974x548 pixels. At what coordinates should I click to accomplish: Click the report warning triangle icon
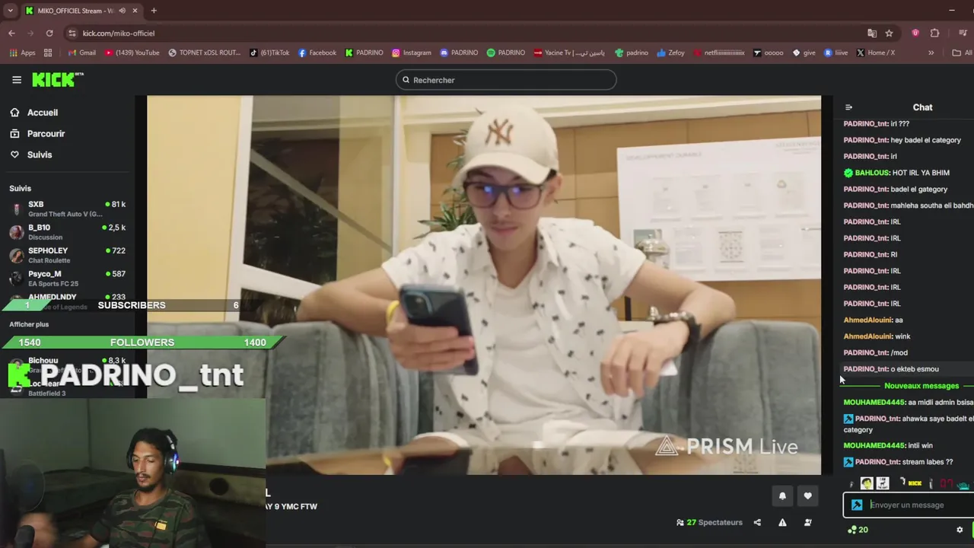tap(782, 523)
